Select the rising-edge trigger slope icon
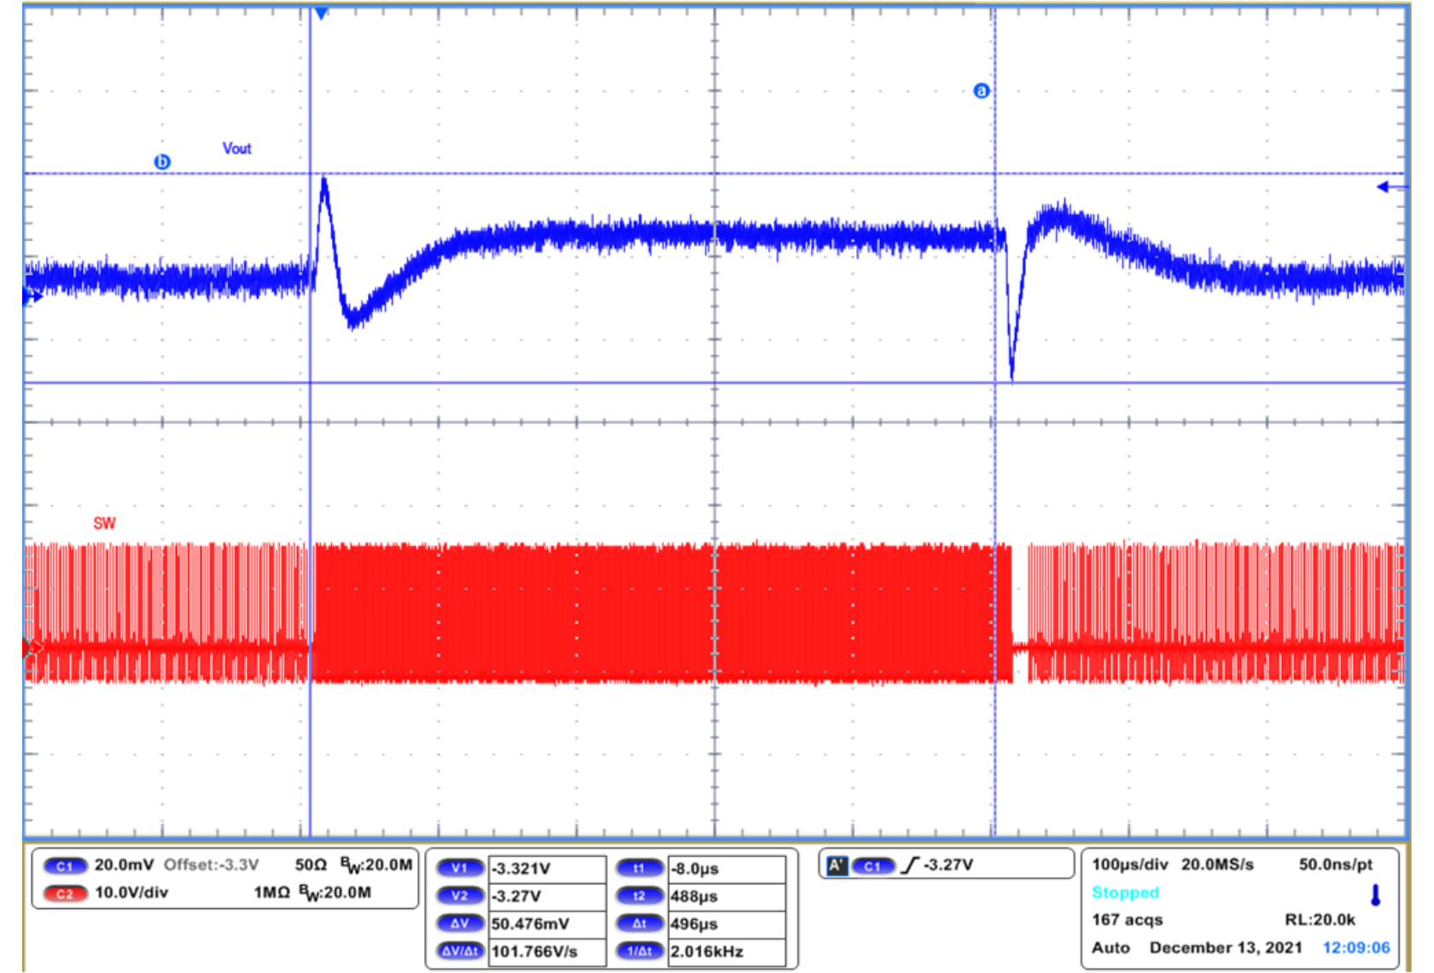The image size is (1434, 973). click(908, 865)
